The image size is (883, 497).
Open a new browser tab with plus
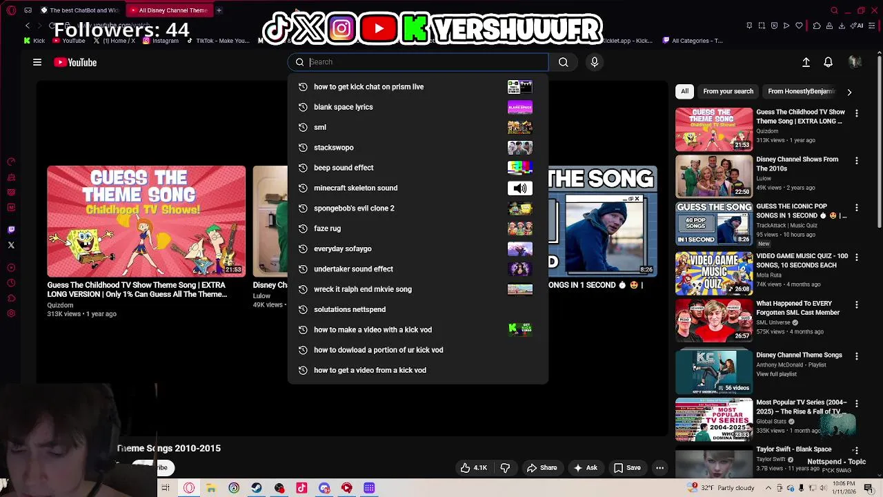[219, 10]
